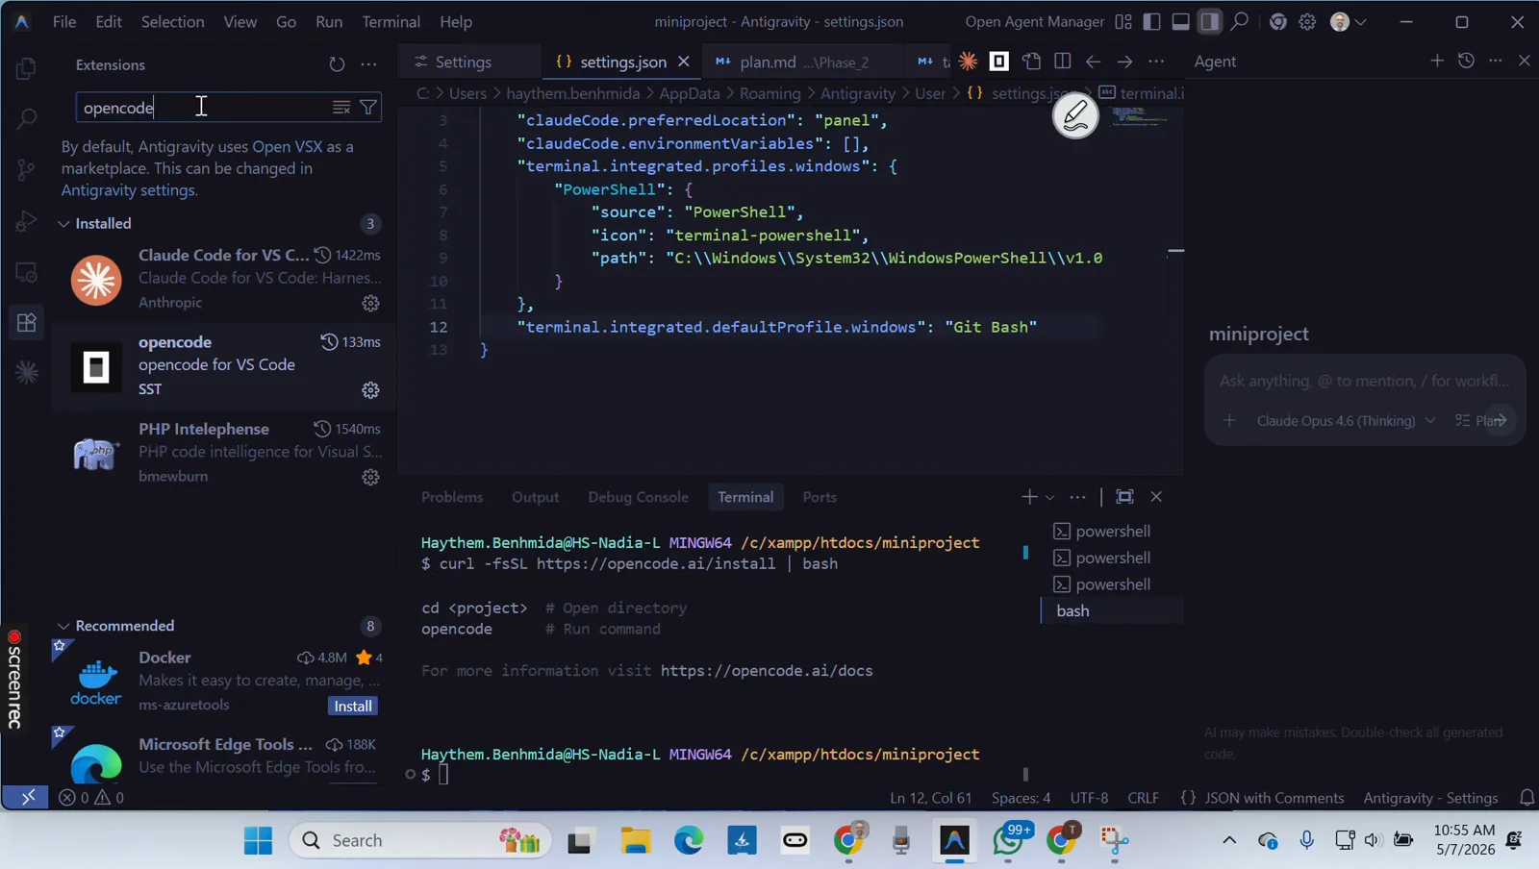Open Run and Debug view

coord(26,221)
